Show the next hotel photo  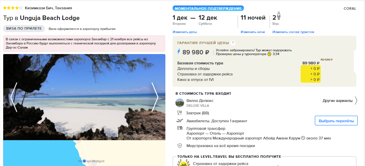[x=155, y=97]
